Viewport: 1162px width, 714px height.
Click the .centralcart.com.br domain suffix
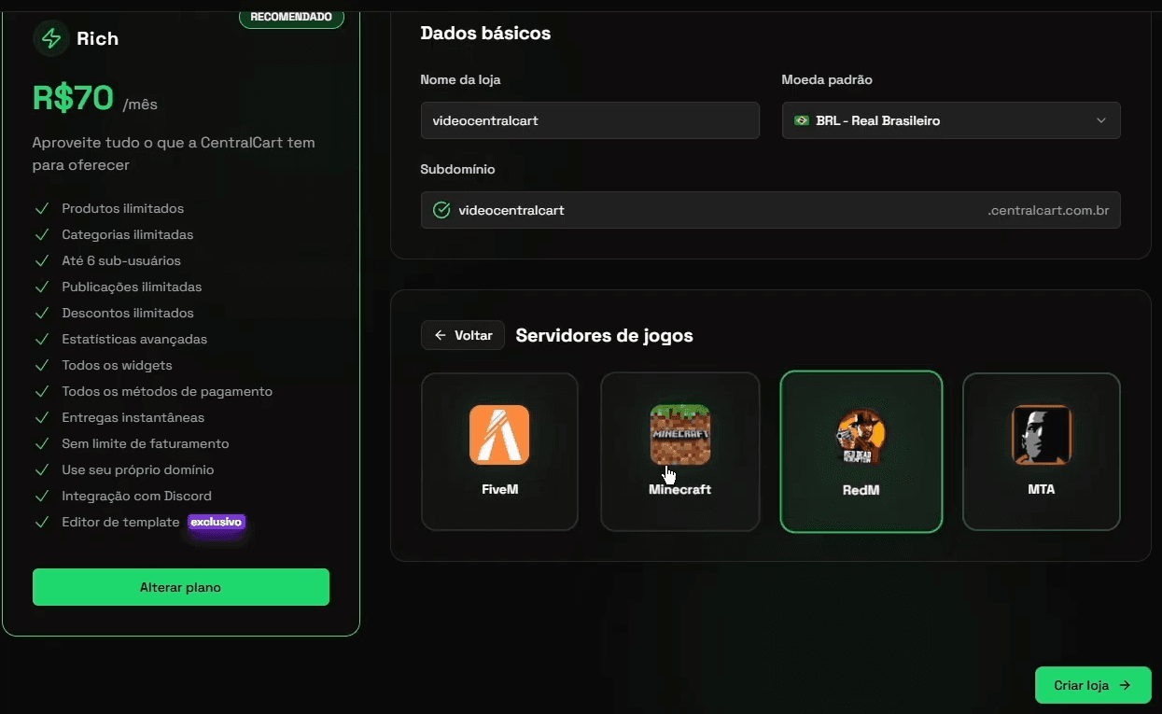click(x=1048, y=211)
